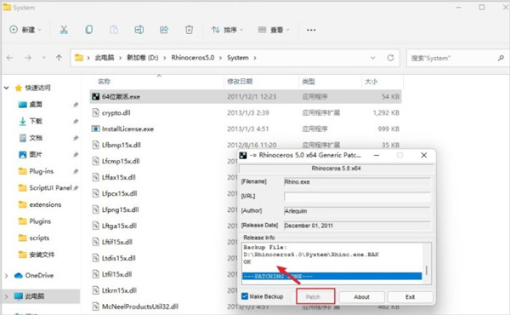
Task: Click the Exit button in patcher
Action: click(x=411, y=297)
